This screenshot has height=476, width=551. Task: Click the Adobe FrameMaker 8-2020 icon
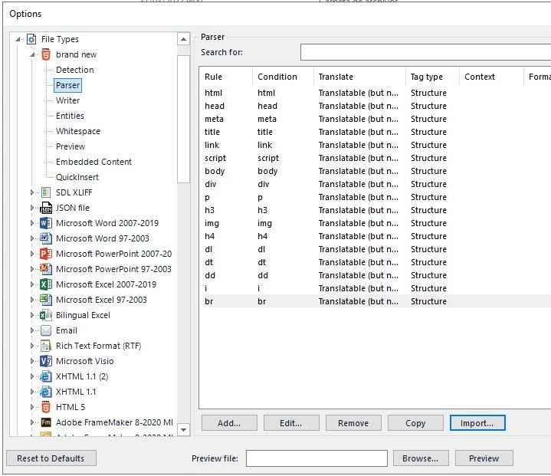tap(46, 422)
